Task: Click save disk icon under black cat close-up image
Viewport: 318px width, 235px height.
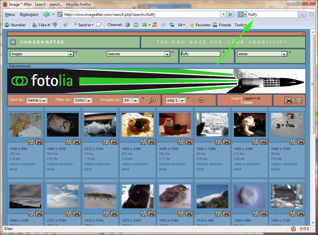Action: 143,213
